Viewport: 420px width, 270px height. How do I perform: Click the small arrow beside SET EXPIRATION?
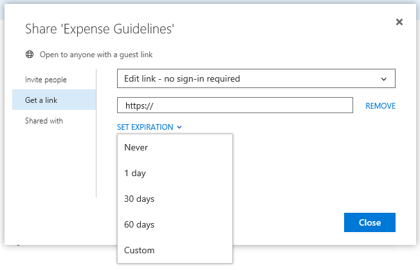(179, 127)
